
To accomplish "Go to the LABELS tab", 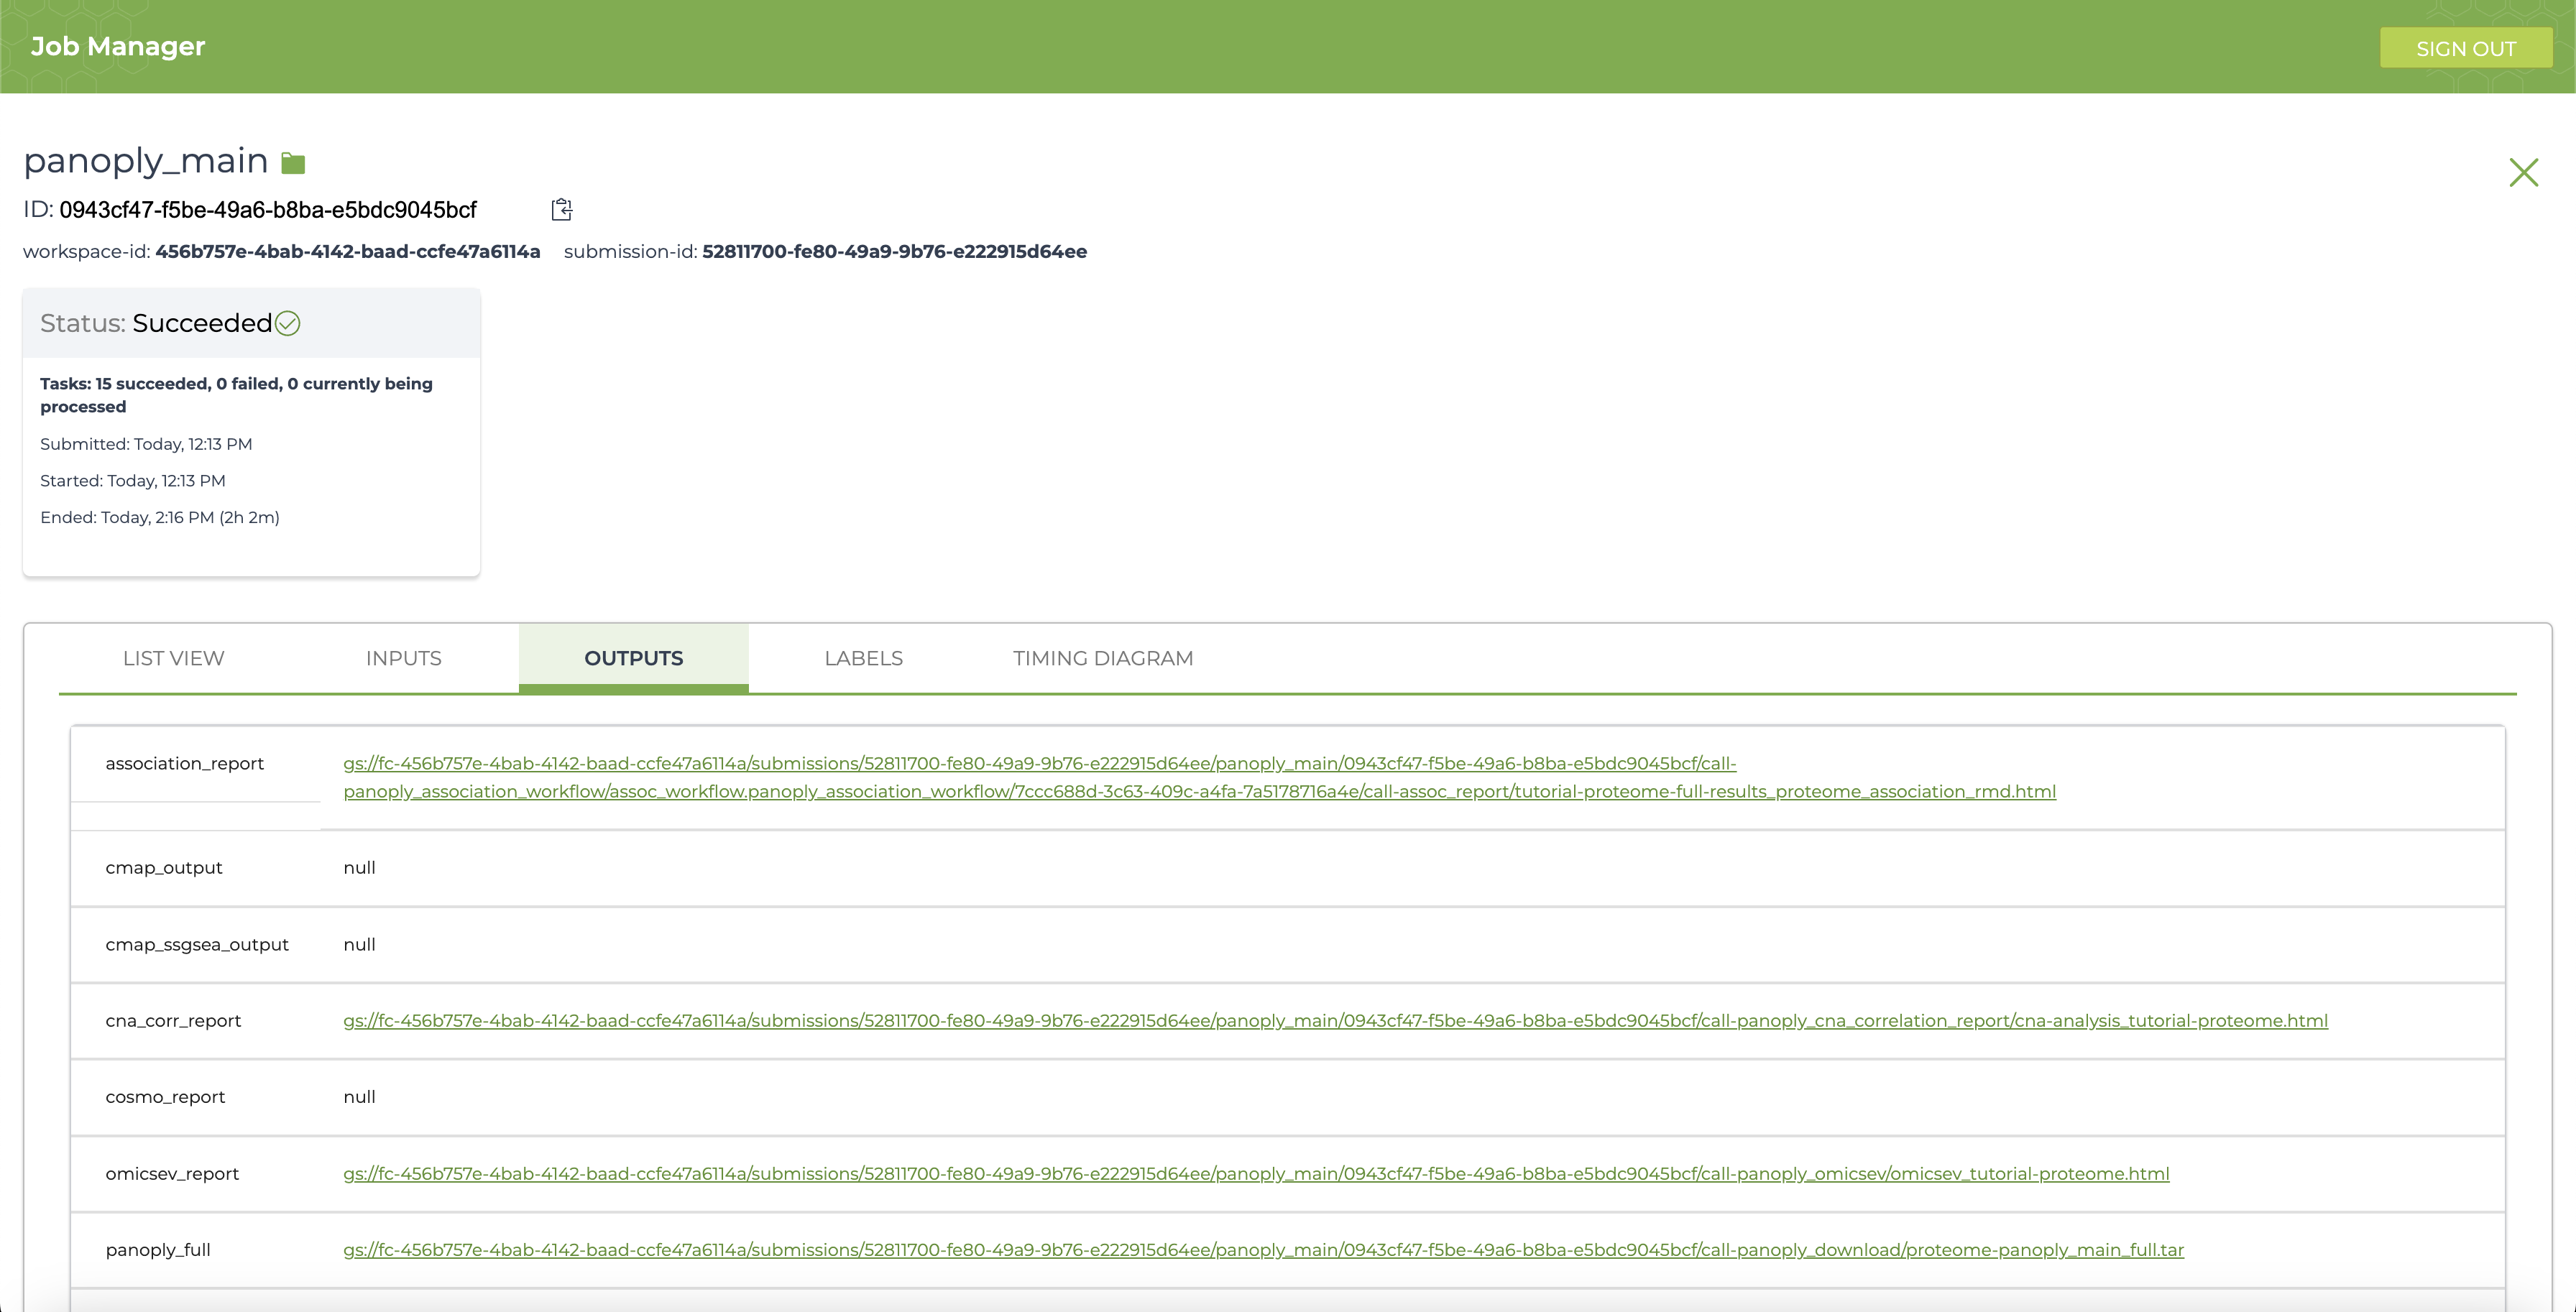I will click(x=863, y=658).
